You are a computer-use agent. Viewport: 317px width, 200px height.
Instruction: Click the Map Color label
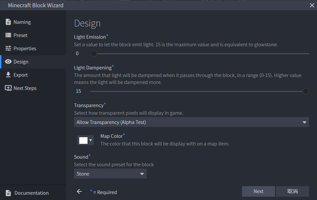pyautogui.click(x=111, y=136)
